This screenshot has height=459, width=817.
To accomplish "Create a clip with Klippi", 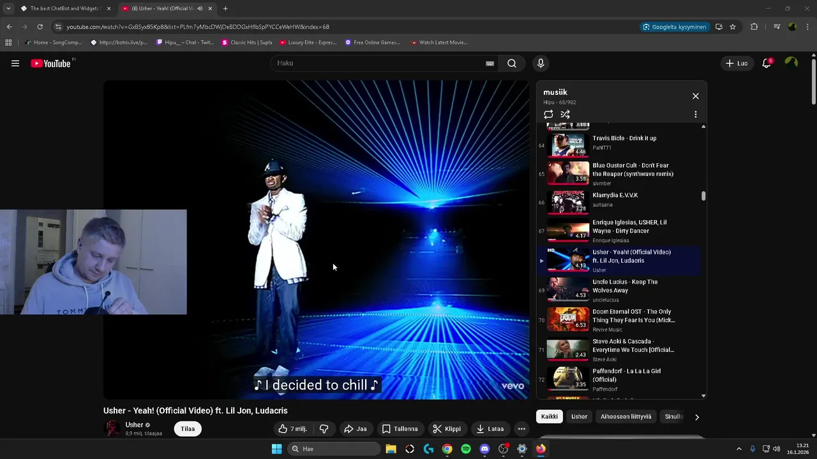I will click(x=447, y=429).
